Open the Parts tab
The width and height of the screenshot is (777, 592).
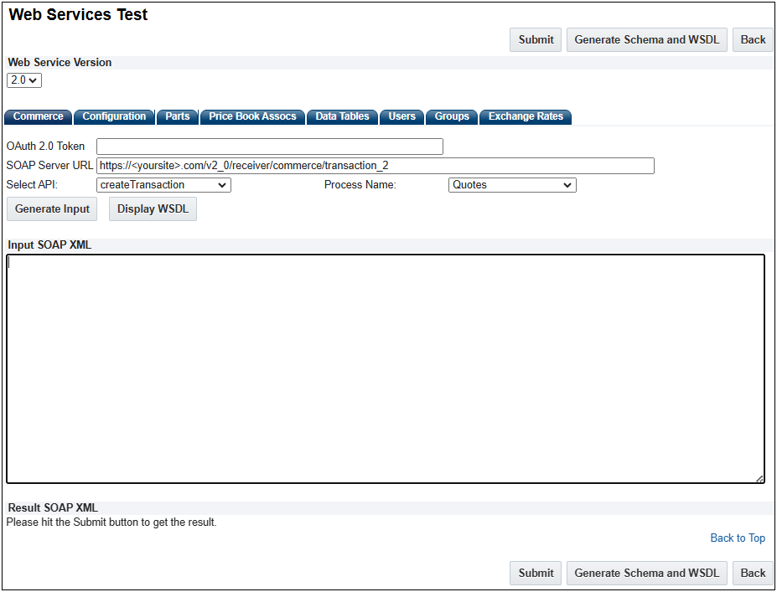coord(177,116)
